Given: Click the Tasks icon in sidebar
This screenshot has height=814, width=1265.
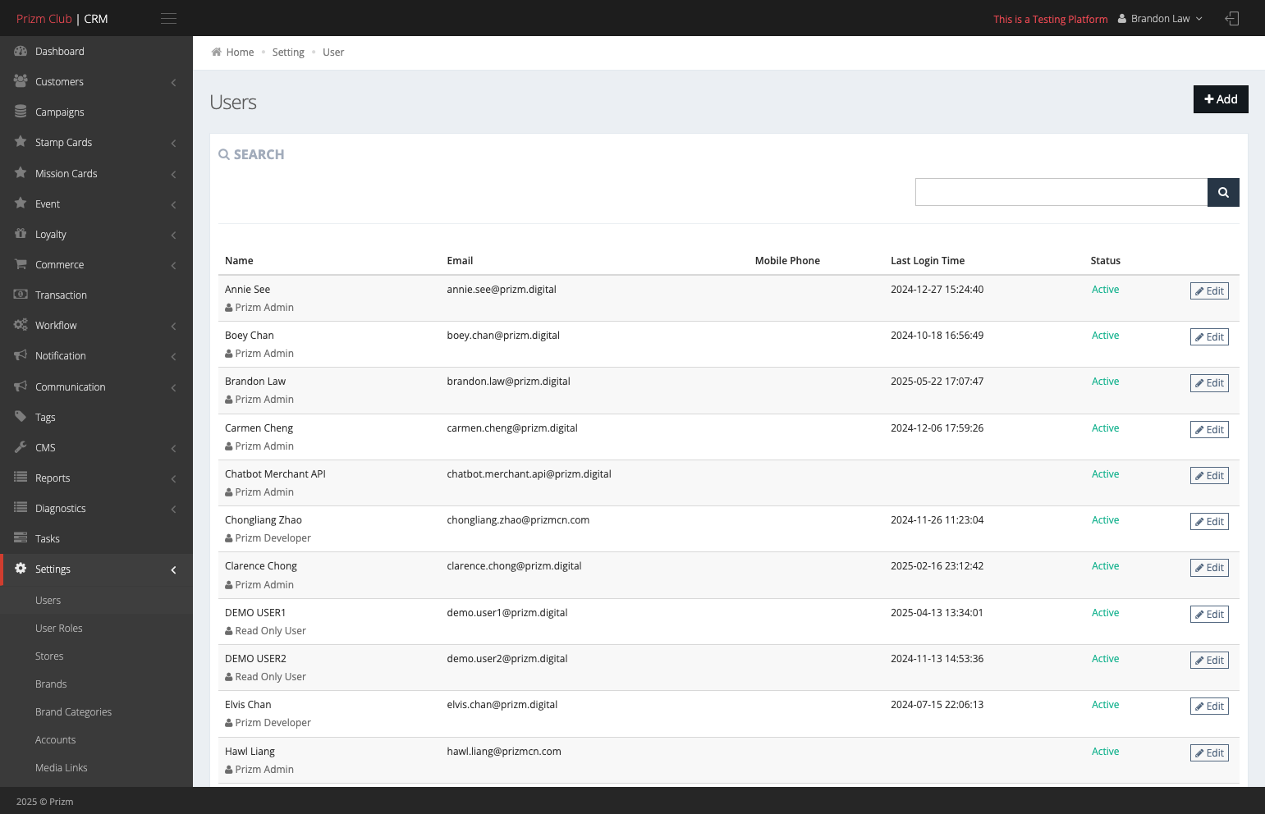Looking at the screenshot, I should click(21, 538).
